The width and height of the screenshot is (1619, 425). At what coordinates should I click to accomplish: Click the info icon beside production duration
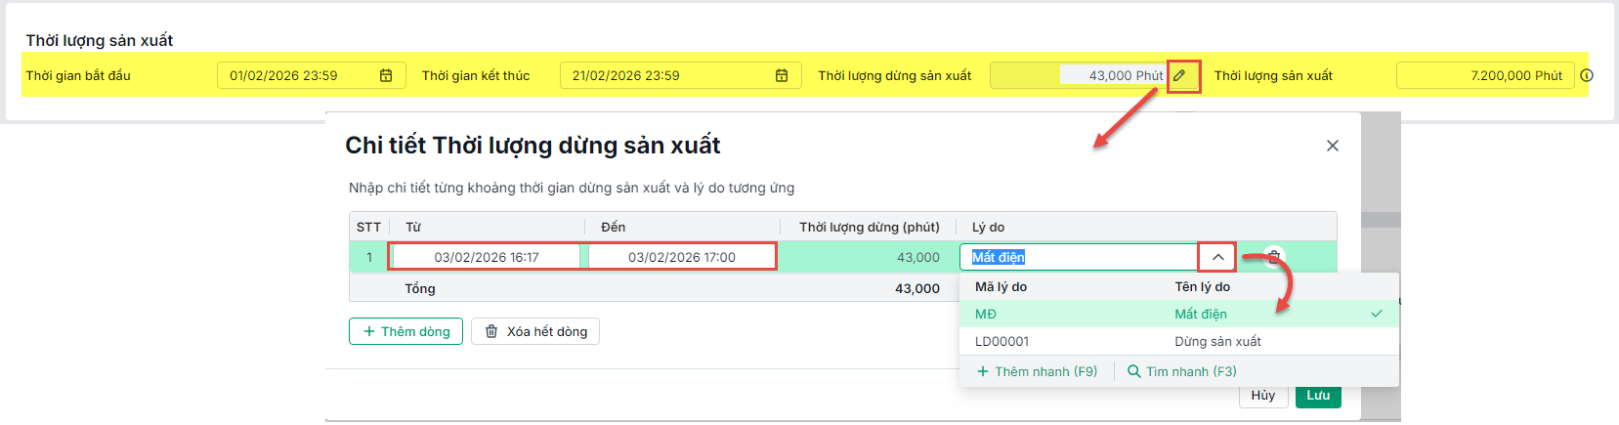(1587, 75)
